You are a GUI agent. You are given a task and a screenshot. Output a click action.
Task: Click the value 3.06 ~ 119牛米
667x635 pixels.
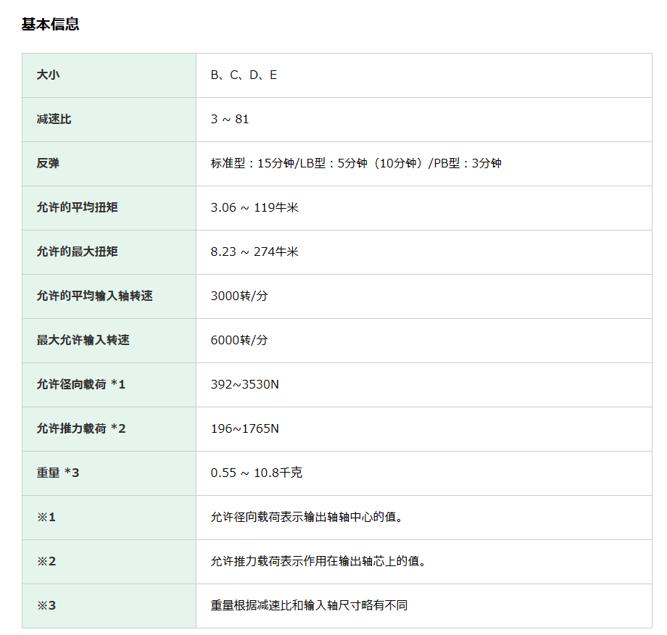click(254, 207)
